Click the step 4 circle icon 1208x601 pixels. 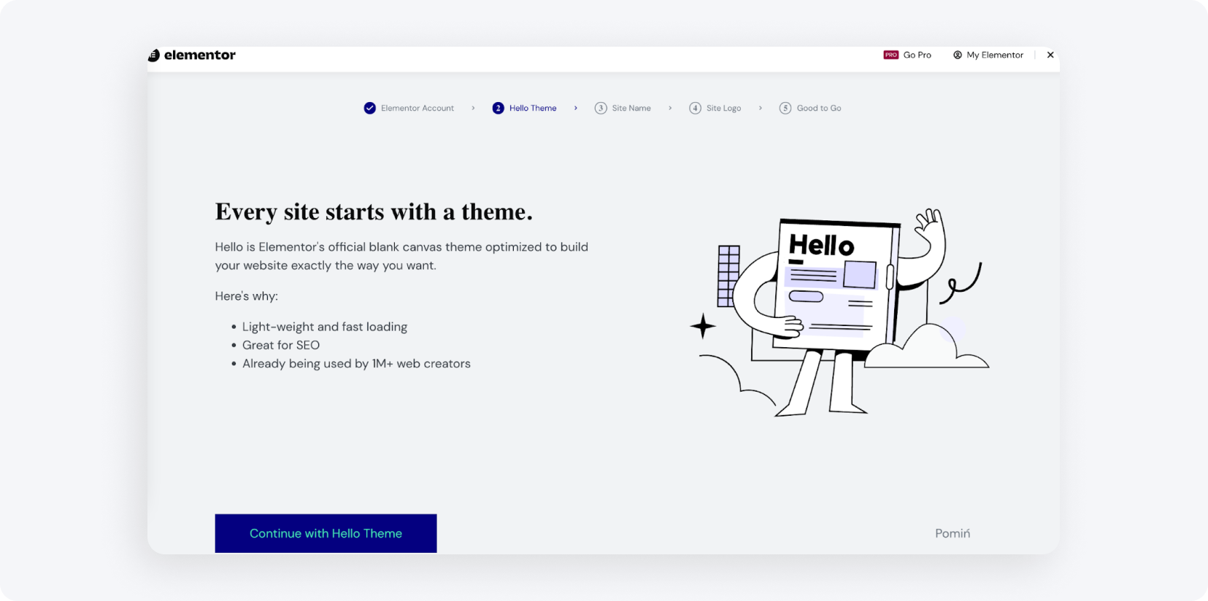click(695, 108)
